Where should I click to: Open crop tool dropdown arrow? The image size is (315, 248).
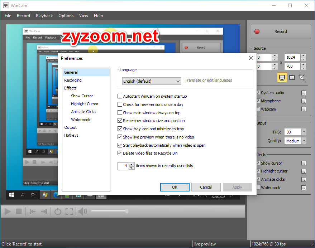[x=306, y=81]
